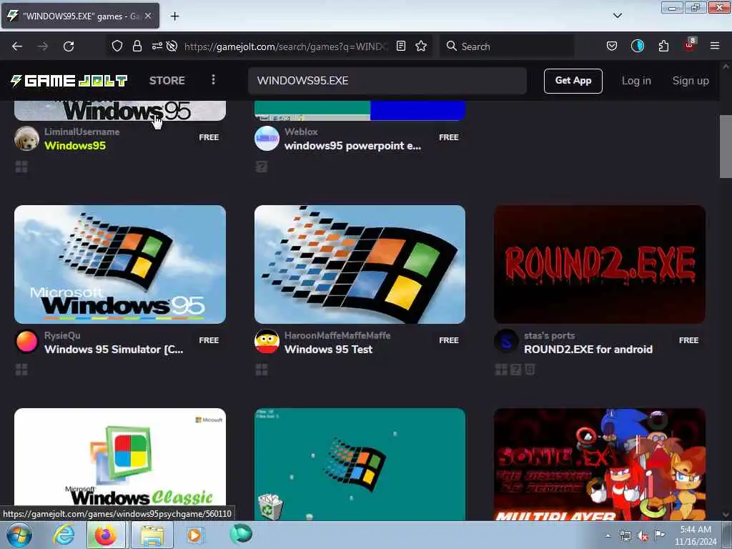Close the WINDOWS95.EXE games tab
This screenshot has width=732, height=549.
click(148, 16)
